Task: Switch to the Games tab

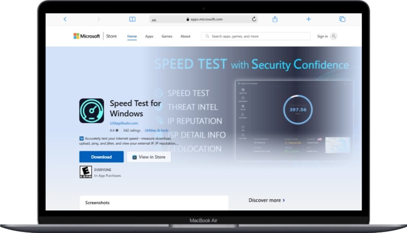Action: 167,36
